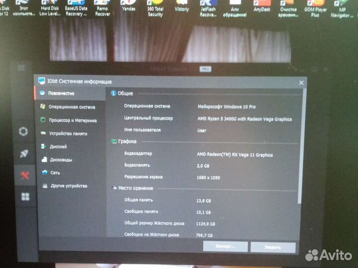This screenshot has width=358, height=268.
Task: Click the 1124,9 GB hard disk size value
Action: [x=205, y=224]
